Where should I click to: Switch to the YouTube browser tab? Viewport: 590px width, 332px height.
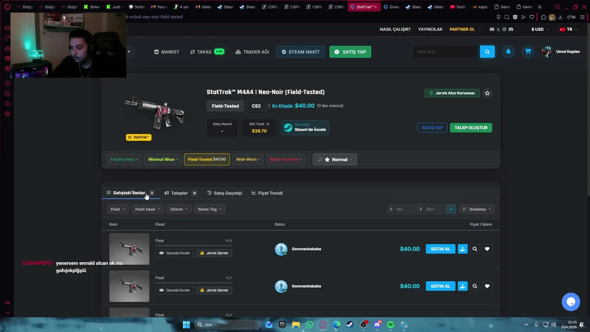point(457,7)
